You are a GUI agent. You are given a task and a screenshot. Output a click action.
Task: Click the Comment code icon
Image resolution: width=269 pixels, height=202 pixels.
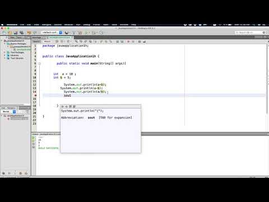(140, 42)
